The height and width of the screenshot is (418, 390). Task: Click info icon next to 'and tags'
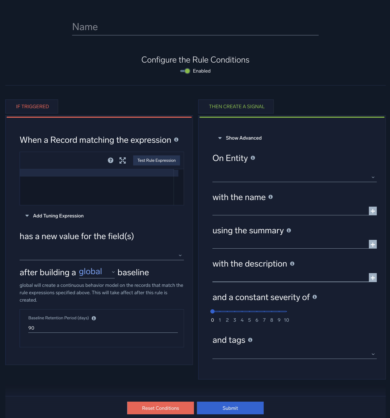(250, 340)
